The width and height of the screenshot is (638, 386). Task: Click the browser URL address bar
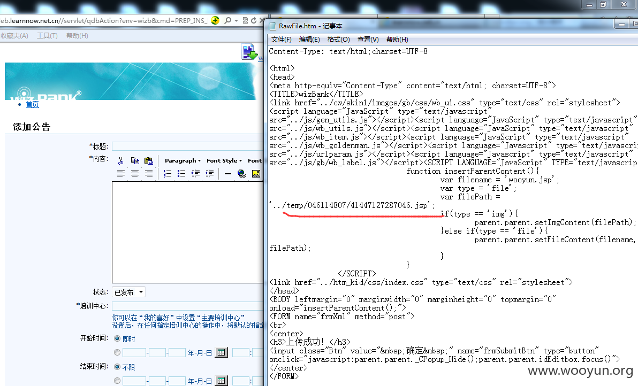[104, 20]
